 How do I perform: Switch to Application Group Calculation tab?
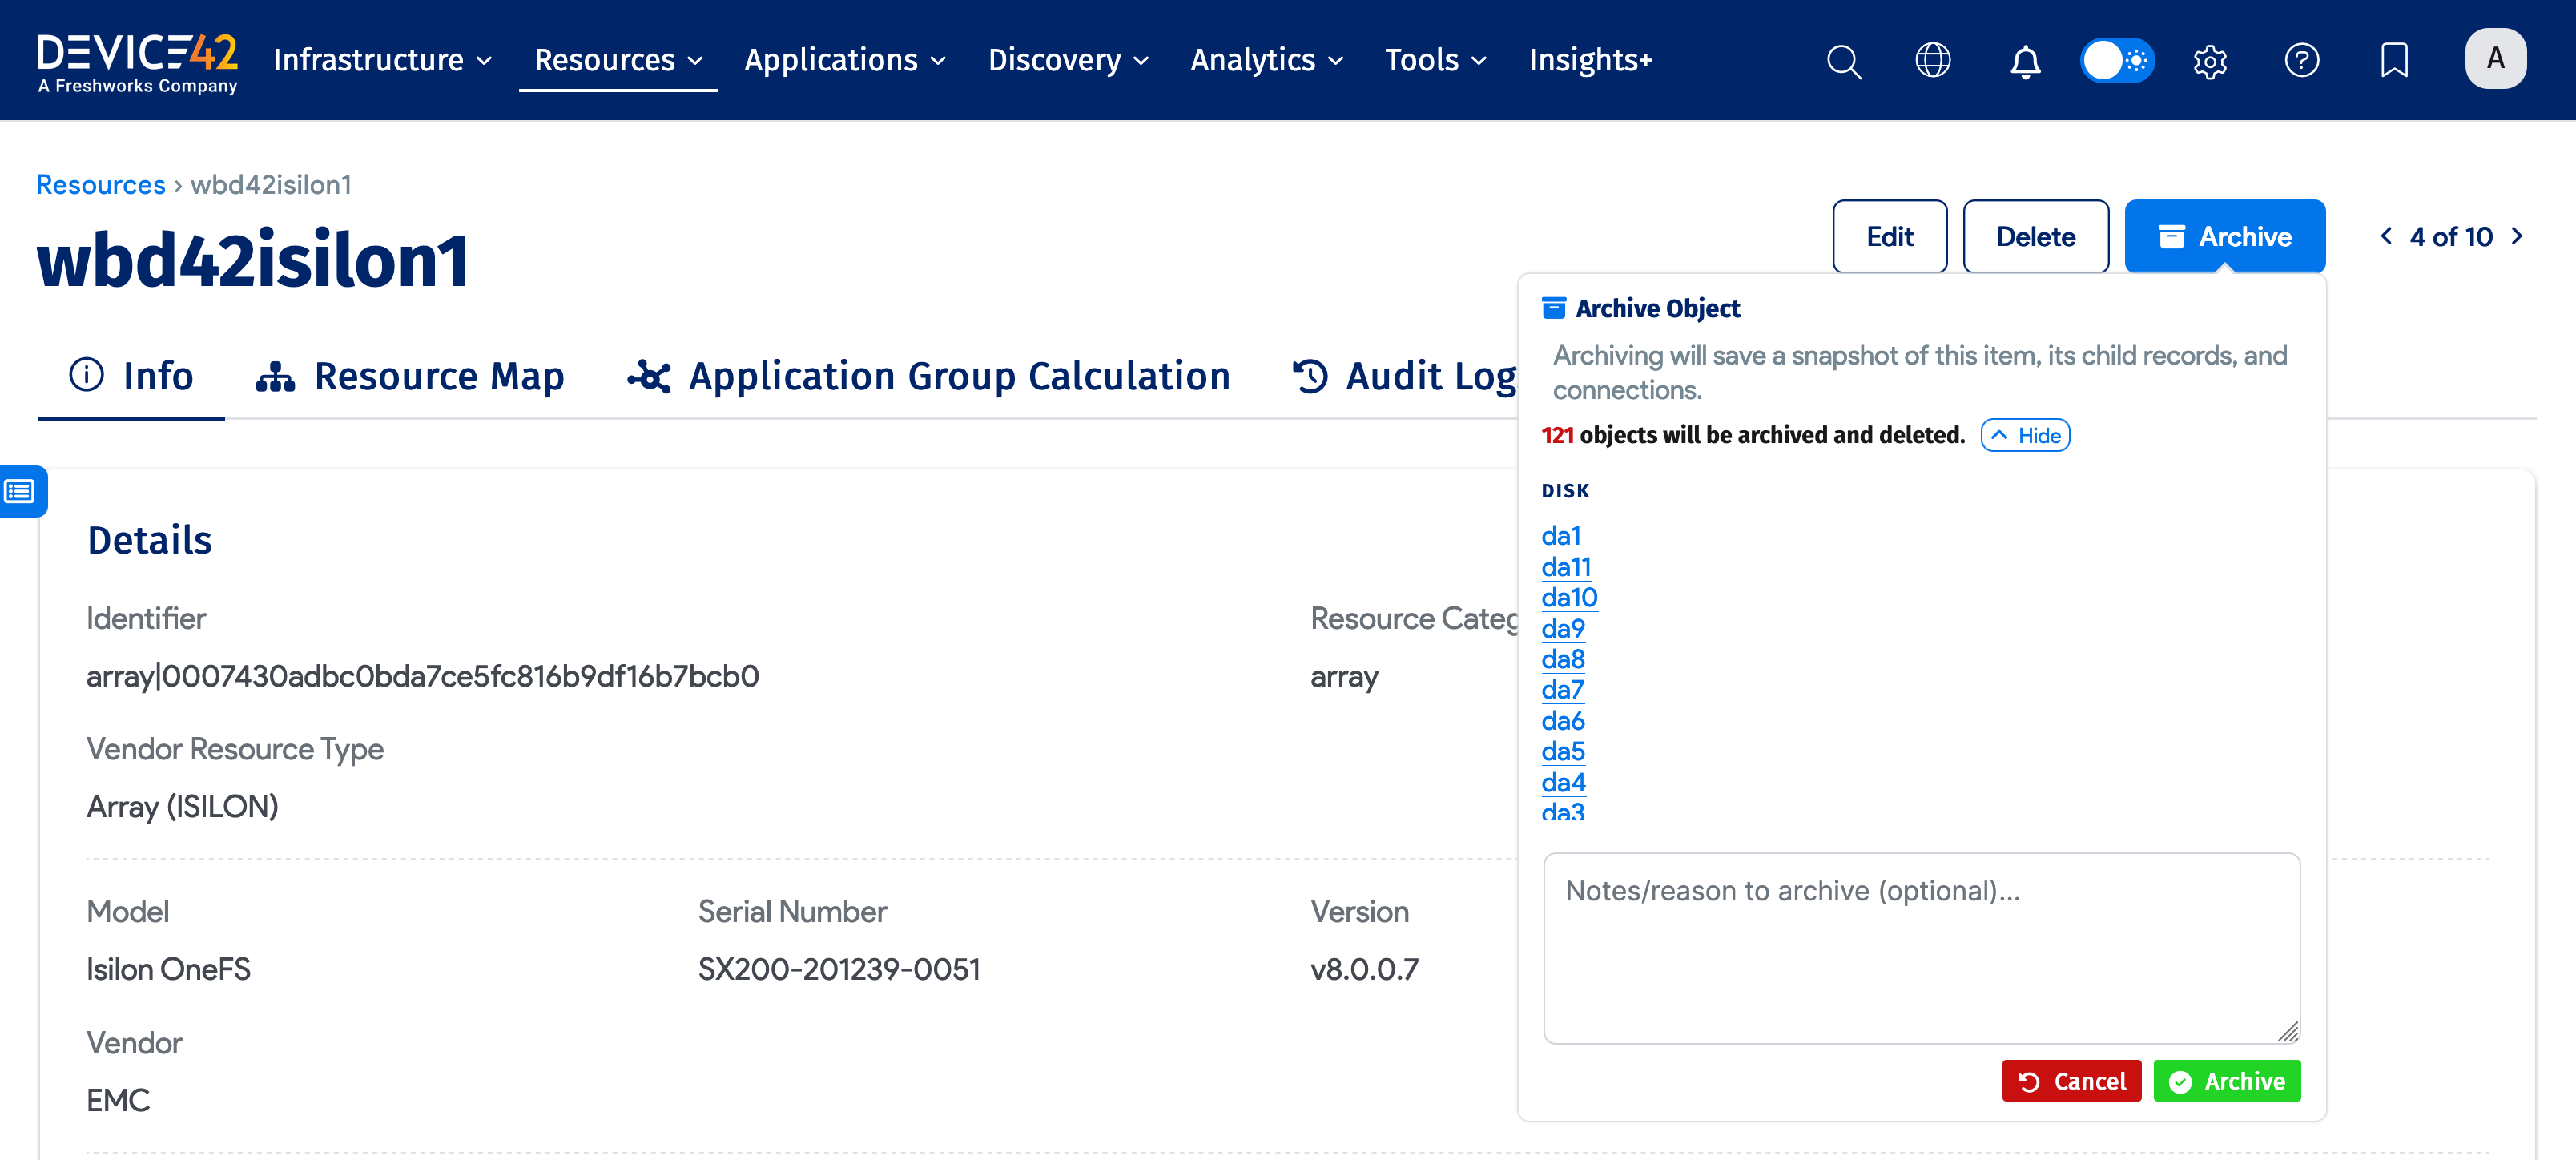[928, 376]
